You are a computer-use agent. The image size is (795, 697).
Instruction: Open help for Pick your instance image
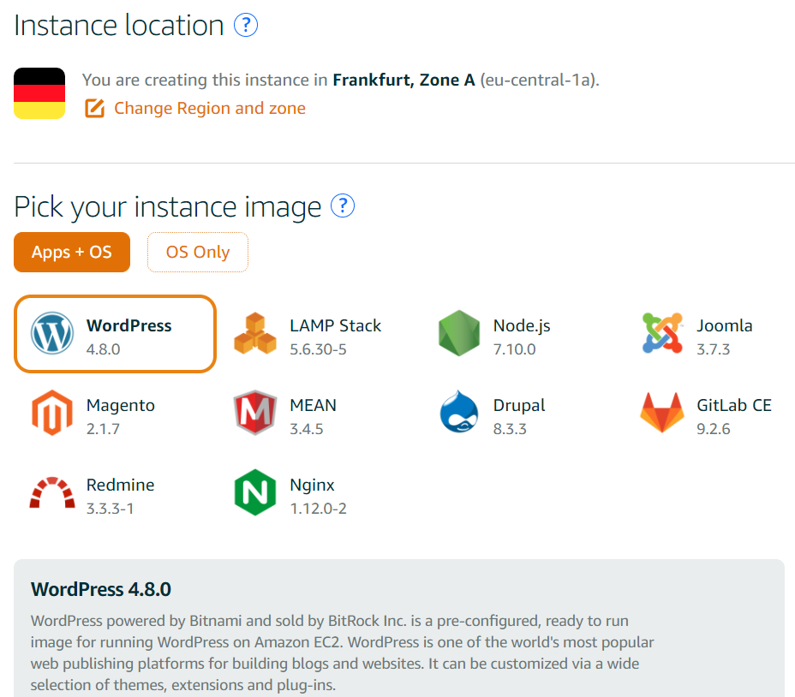(343, 206)
